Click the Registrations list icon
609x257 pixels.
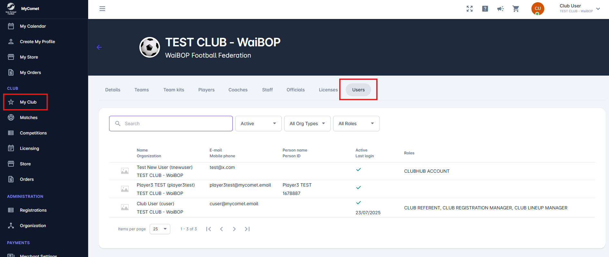click(11, 210)
